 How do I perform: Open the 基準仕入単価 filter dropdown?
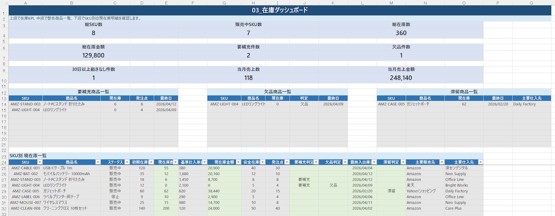pos(204,162)
